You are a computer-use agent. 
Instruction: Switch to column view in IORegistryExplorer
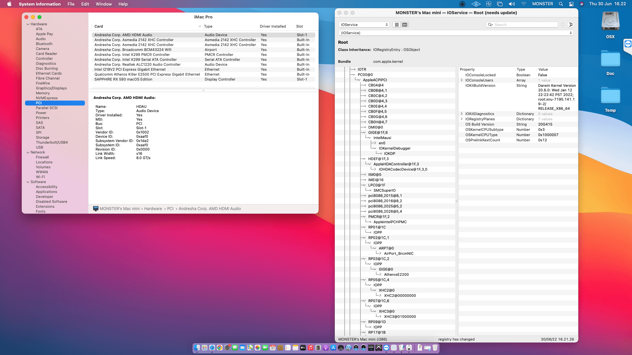405,25
